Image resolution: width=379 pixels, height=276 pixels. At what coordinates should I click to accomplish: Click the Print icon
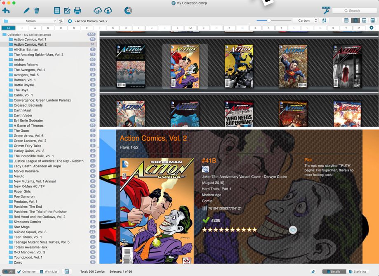point(77,11)
